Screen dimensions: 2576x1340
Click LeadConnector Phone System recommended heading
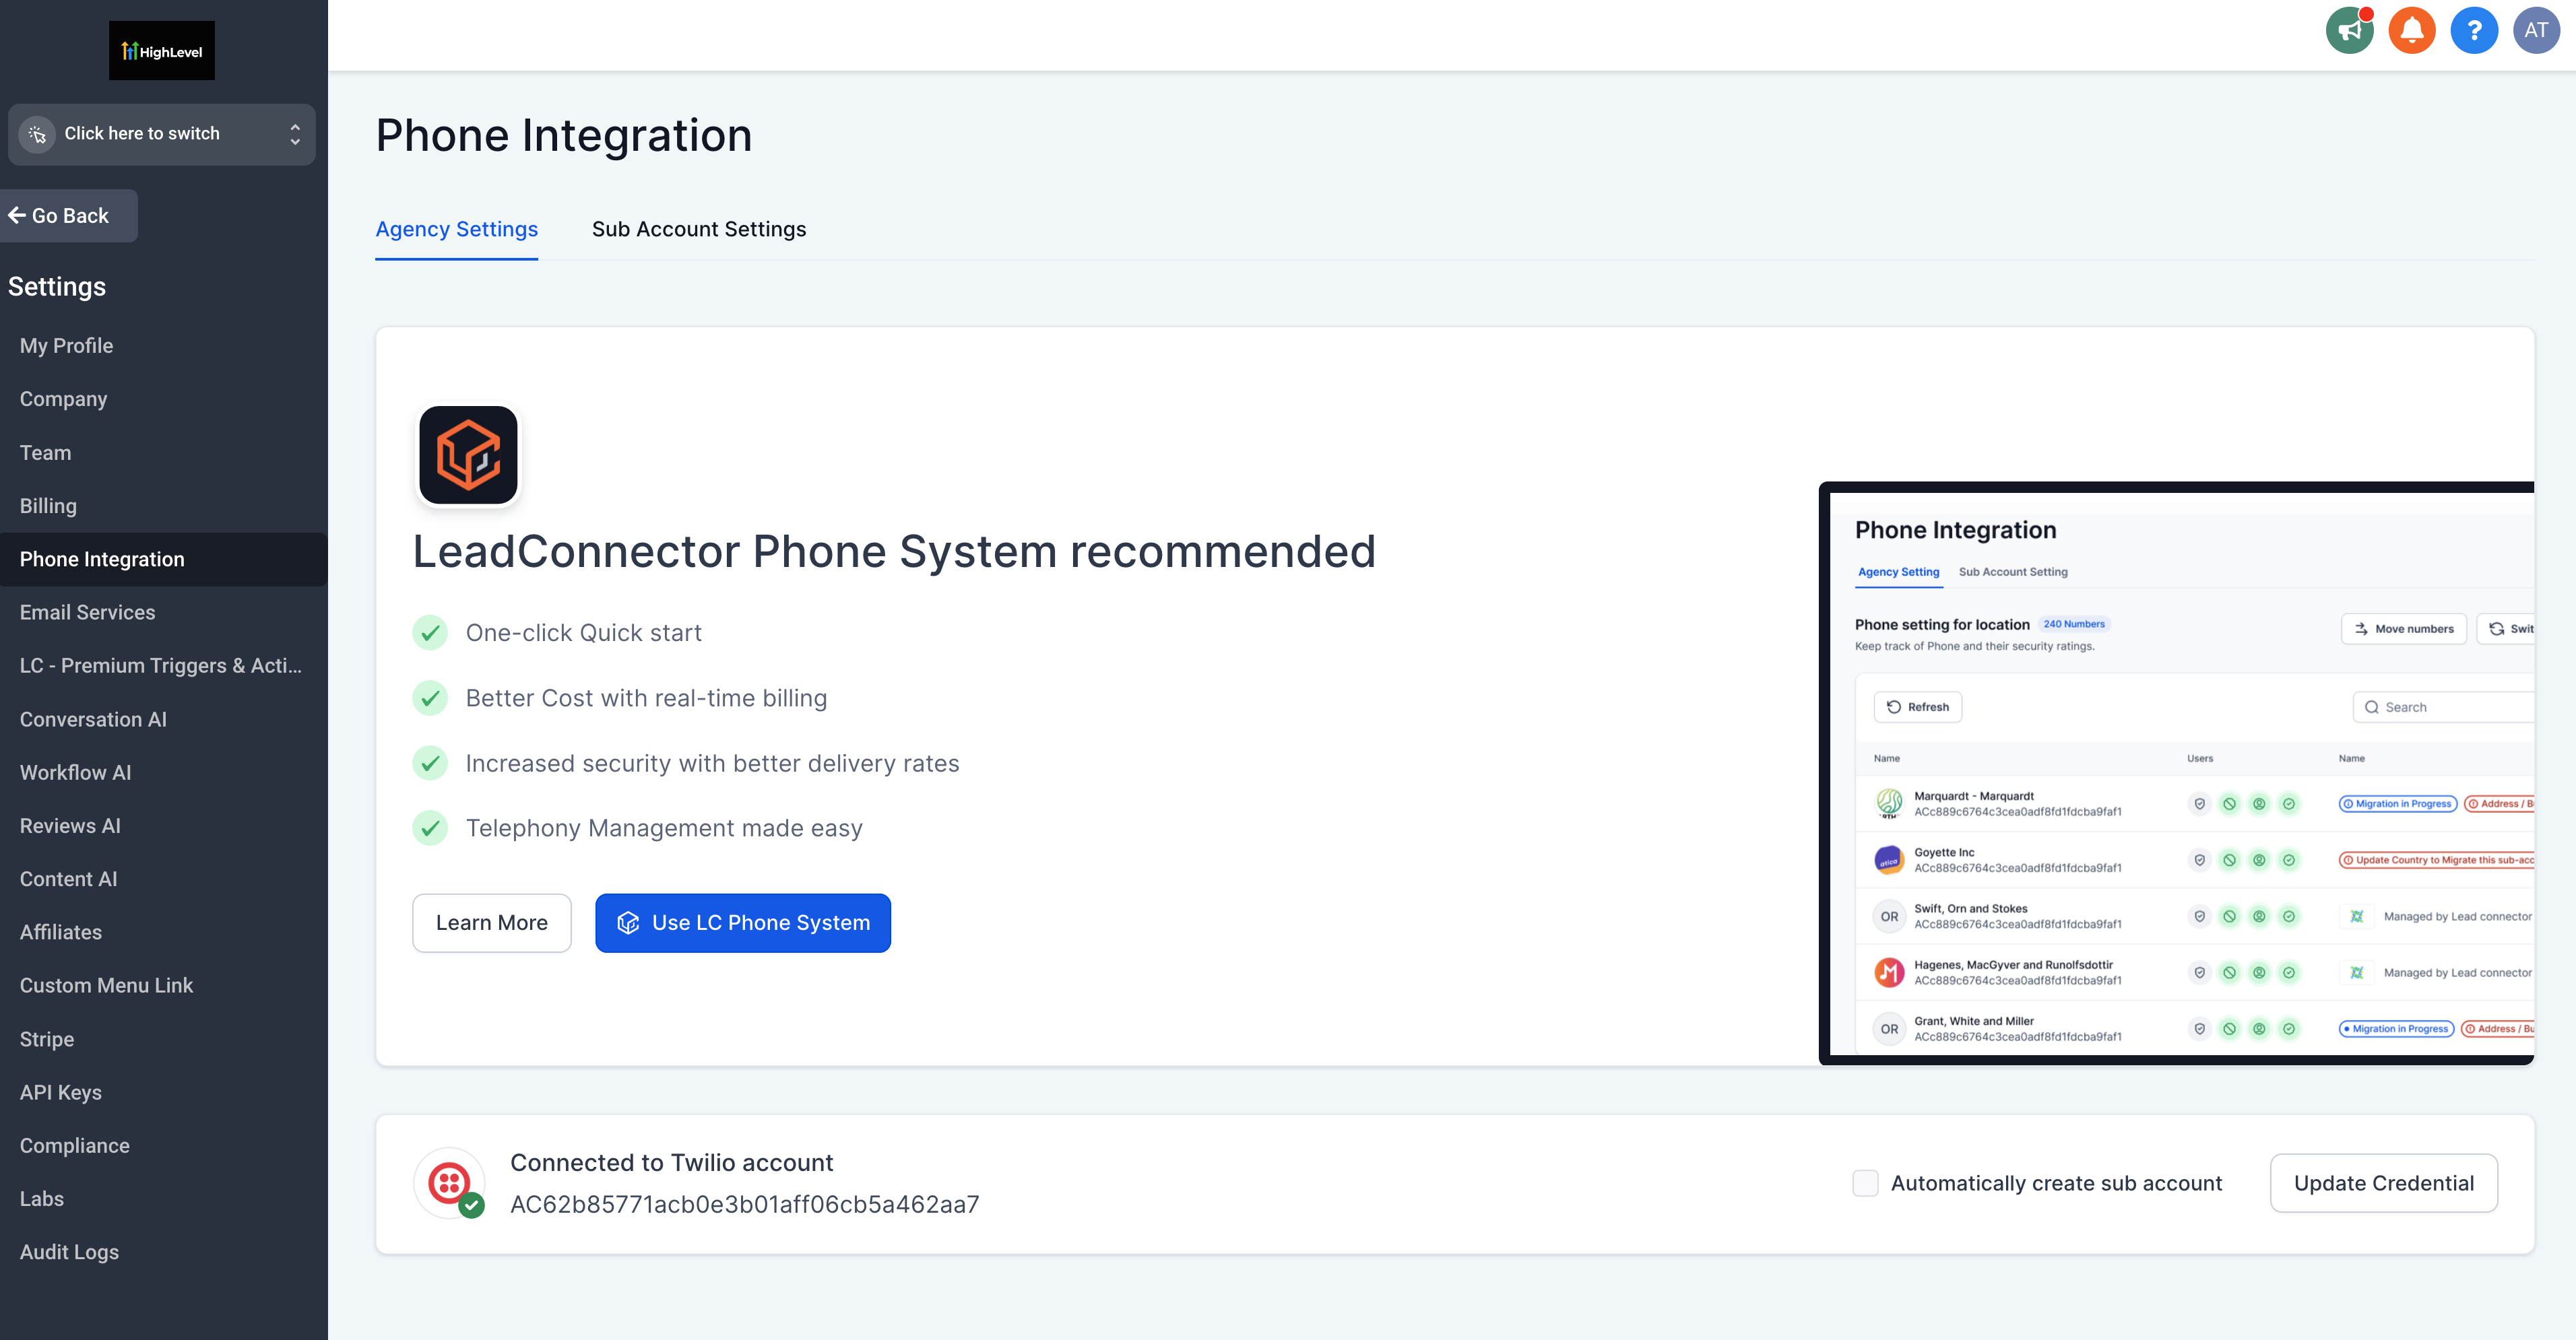click(x=894, y=551)
